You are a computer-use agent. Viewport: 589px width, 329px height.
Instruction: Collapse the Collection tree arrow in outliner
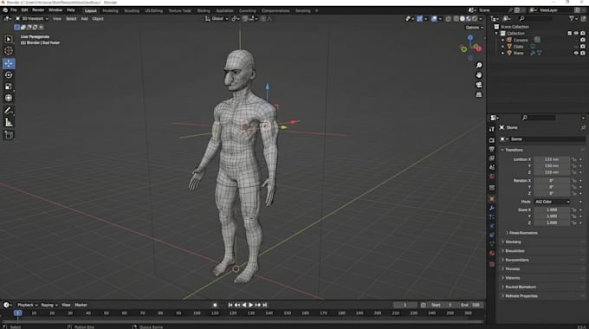496,34
